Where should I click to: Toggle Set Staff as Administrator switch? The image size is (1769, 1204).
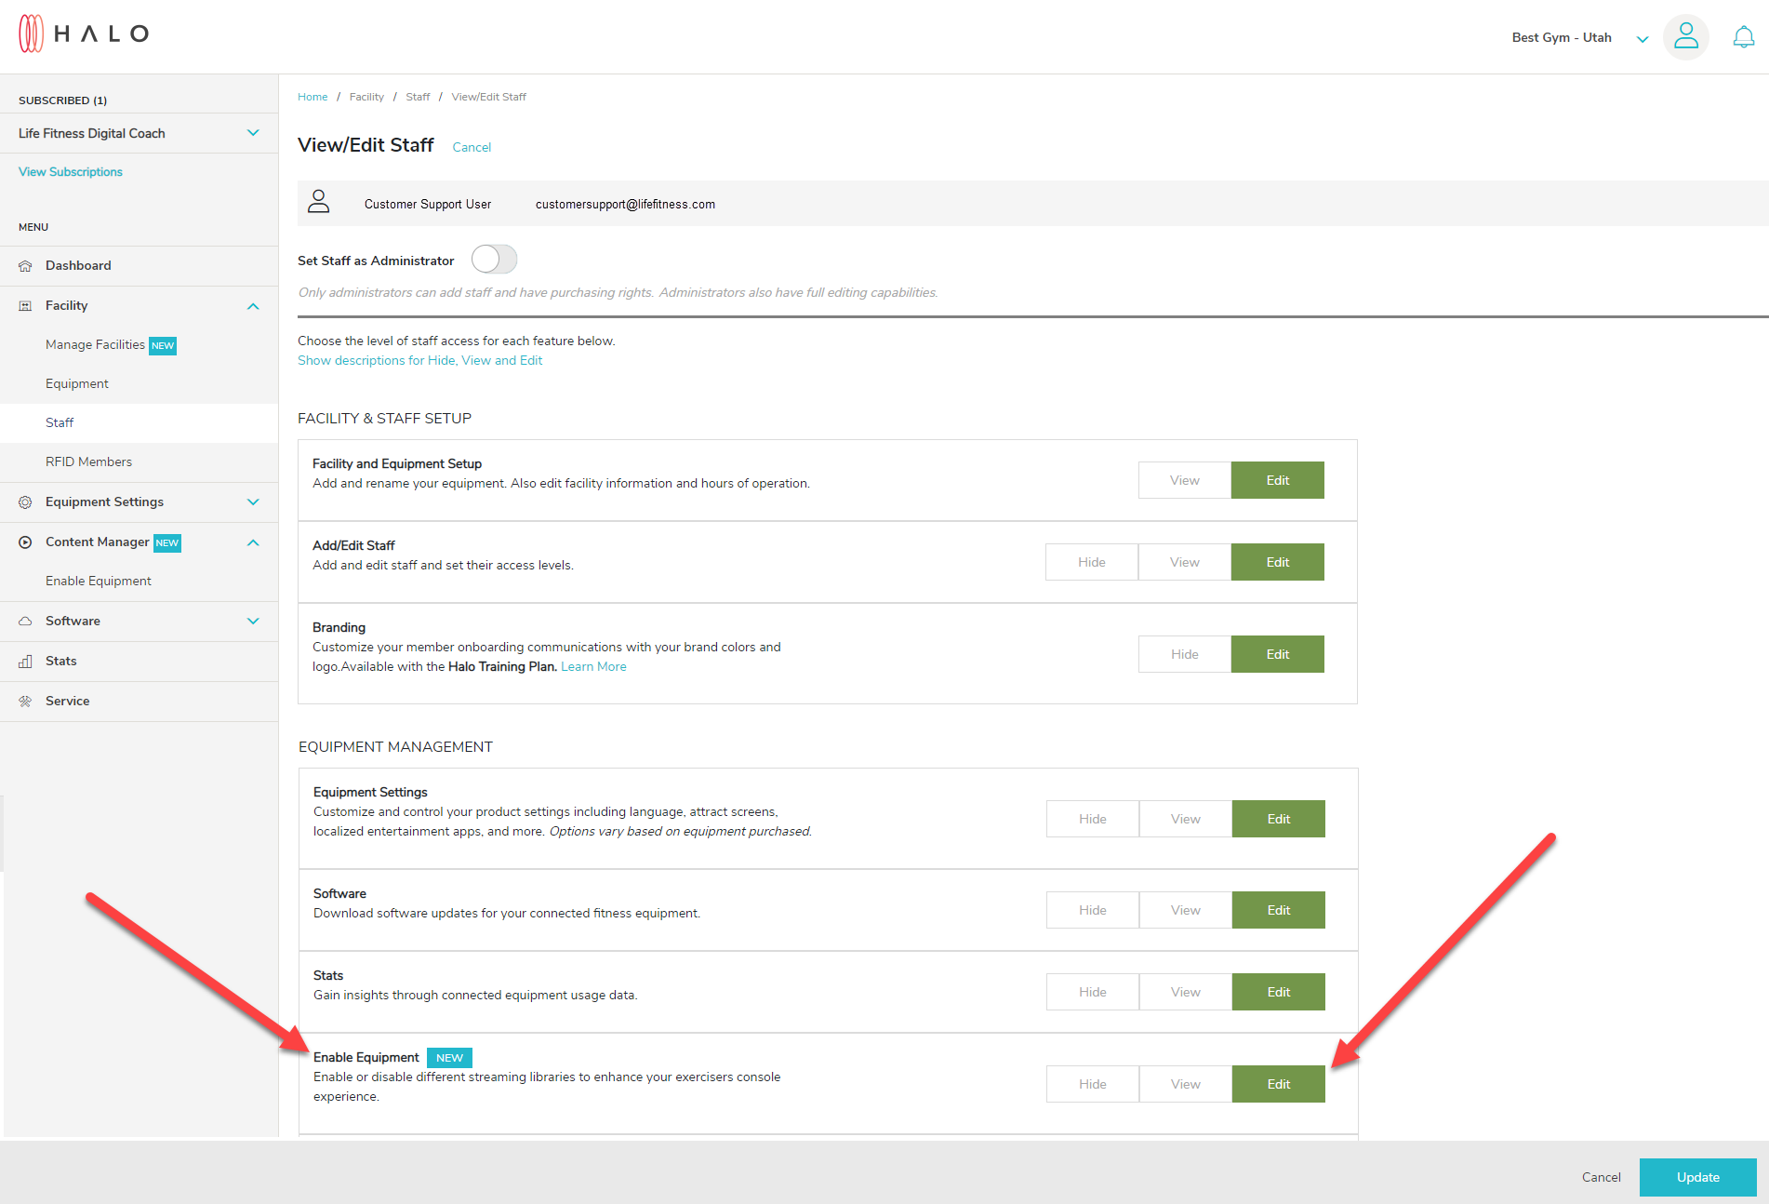tap(494, 260)
